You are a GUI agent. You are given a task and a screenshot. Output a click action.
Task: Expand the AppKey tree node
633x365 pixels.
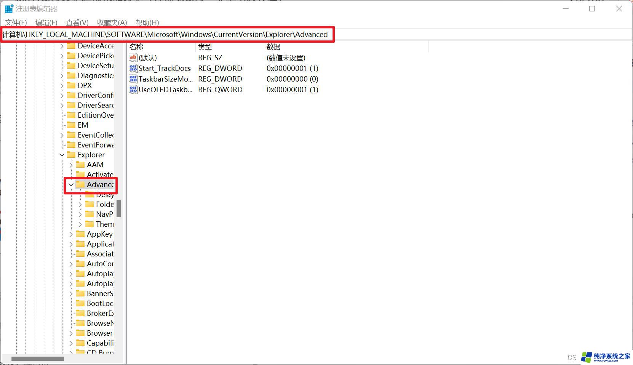tap(71, 234)
